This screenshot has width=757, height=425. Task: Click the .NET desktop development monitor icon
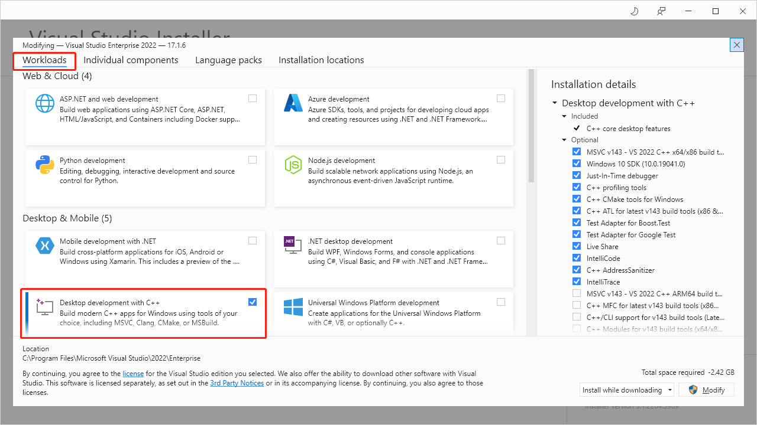[293, 245]
